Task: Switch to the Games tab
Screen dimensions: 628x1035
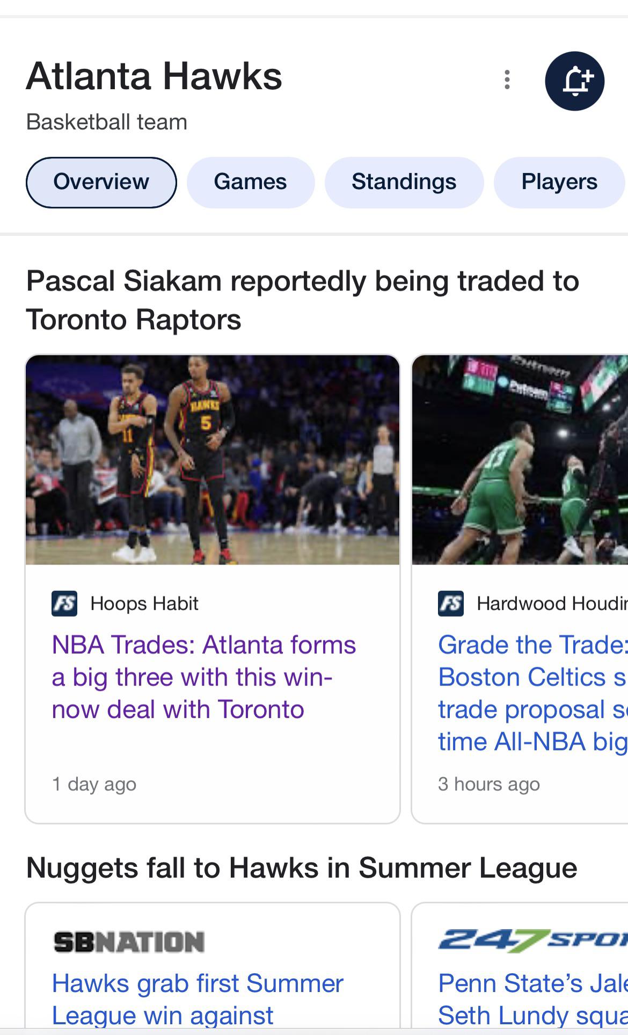Action: point(250,182)
